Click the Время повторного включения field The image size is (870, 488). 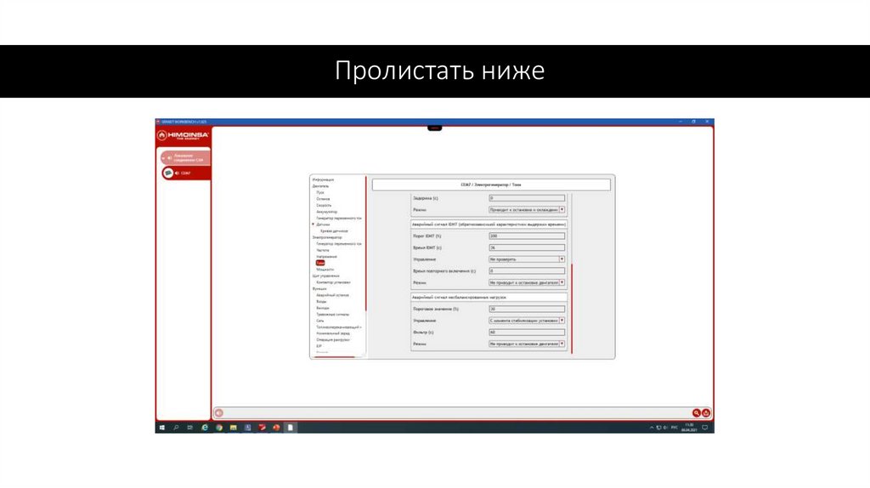(x=527, y=271)
